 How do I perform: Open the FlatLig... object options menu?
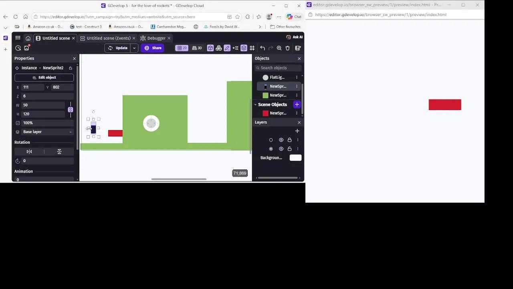[297, 77]
